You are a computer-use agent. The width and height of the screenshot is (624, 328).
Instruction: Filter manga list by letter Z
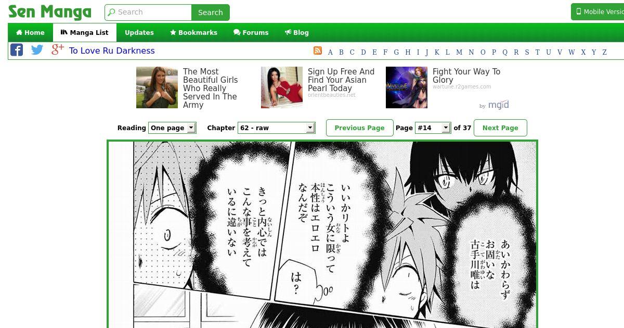pos(604,52)
